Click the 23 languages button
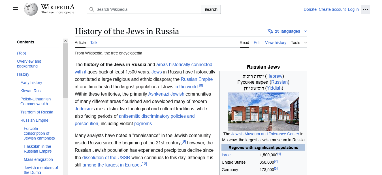The width and height of the screenshot is (382, 175). click(x=287, y=31)
